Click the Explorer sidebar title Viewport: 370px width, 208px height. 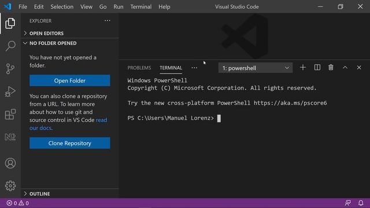tap(40, 21)
